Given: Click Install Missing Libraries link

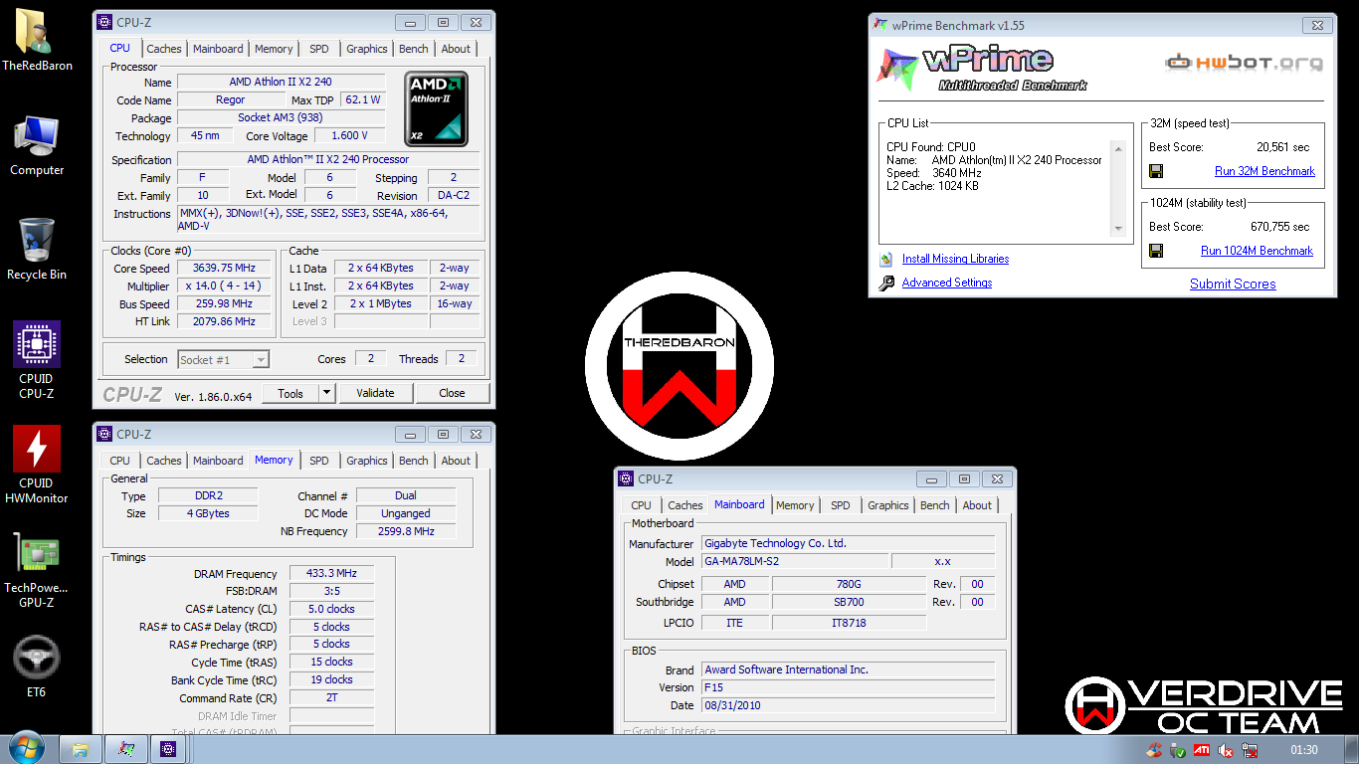Looking at the screenshot, I should pyautogui.click(x=955, y=259).
